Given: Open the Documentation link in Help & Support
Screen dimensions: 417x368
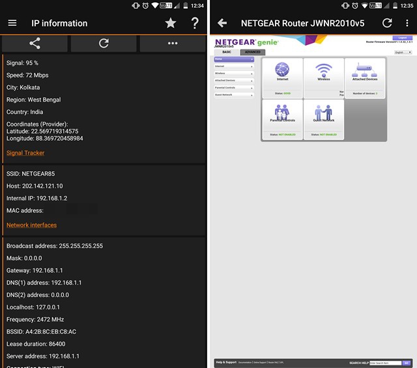Looking at the screenshot, I should pos(245,362).
